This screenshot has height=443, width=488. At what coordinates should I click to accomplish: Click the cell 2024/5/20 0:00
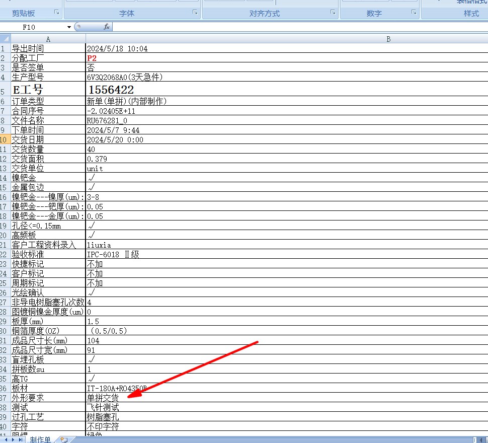click(x=287, y=139)
